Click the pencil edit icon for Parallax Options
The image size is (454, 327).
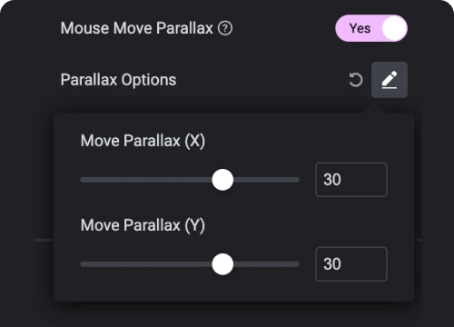390,80
